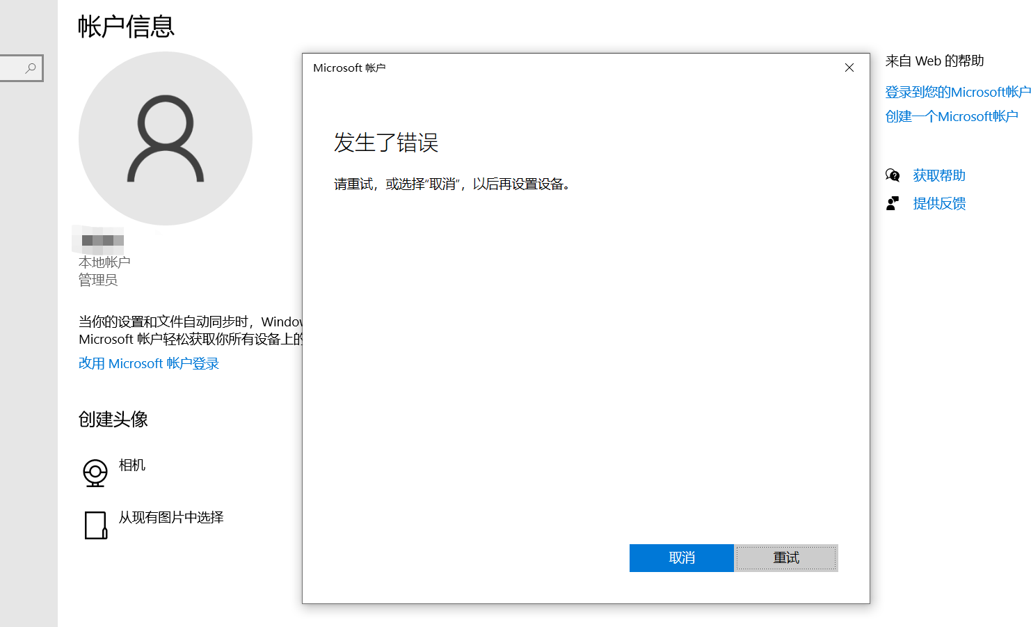This screenshot has width=1031, height=627.
Task: Click the 本地帐户 label under avatar
Action: [x=104, y=262]
